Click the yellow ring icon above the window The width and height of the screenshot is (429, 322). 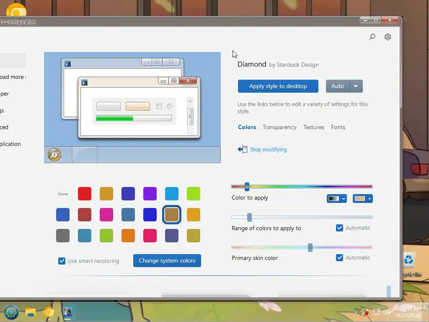16,10
